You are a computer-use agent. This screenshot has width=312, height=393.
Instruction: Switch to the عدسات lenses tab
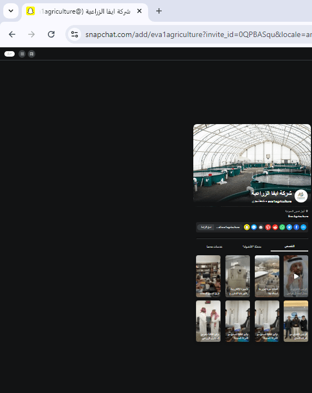click(215, 247)
